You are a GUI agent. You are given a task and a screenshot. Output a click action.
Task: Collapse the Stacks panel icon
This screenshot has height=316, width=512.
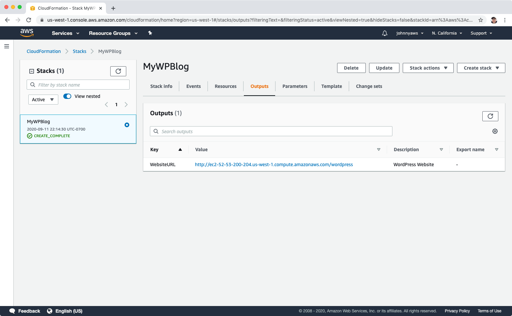point(32,71)
